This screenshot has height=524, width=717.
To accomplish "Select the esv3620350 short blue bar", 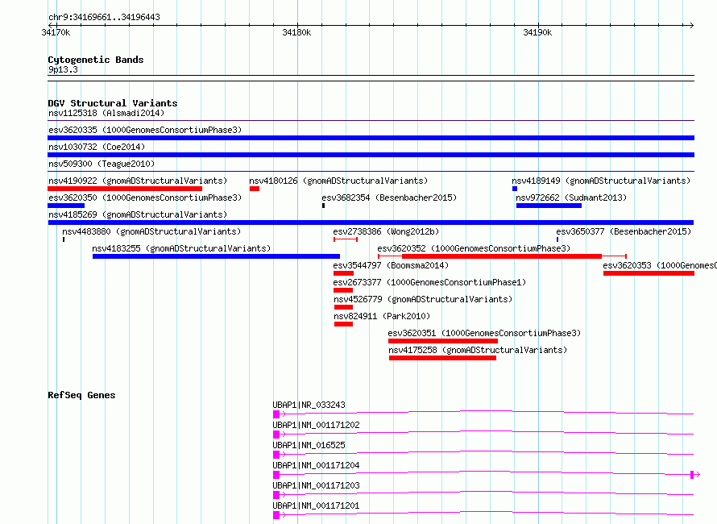I will pos(66,206).
